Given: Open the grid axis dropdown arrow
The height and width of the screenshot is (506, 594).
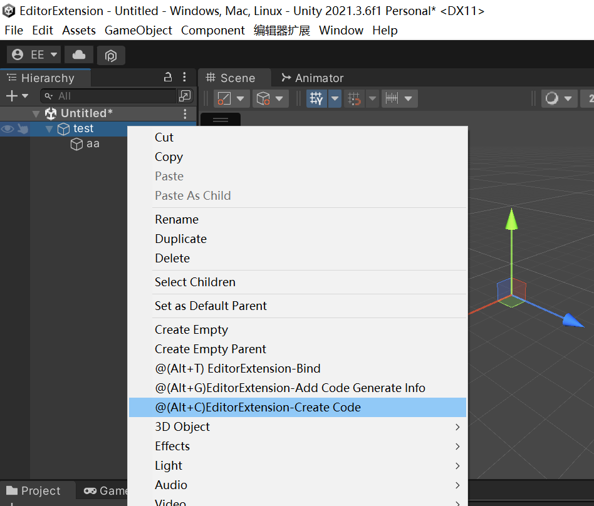Looking at the screenshot, I should click(x=335, y=98).
